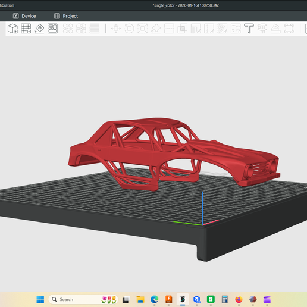
Task: Select the Rotate tool
Action: point(129,29)
